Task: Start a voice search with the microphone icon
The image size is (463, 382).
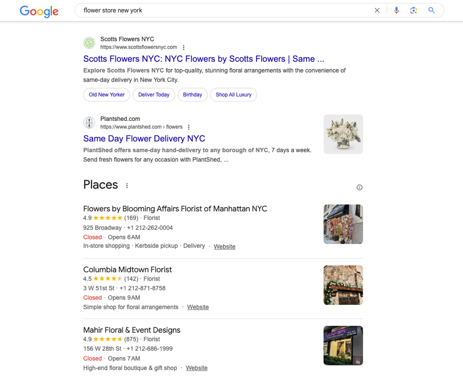Action: (396, 10)
